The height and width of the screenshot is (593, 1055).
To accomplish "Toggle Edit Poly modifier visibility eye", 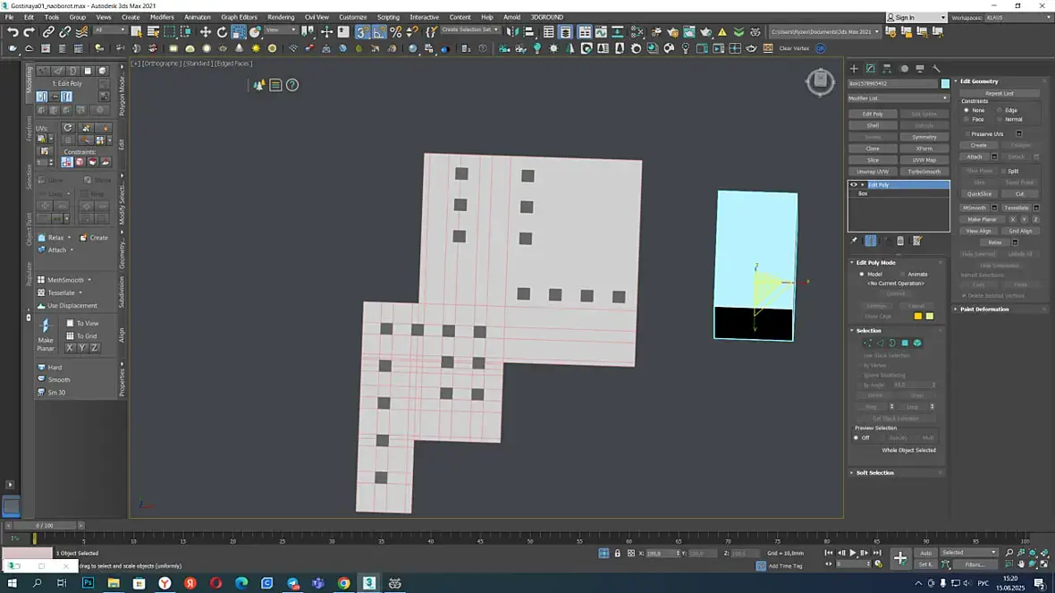I will 854,185.
